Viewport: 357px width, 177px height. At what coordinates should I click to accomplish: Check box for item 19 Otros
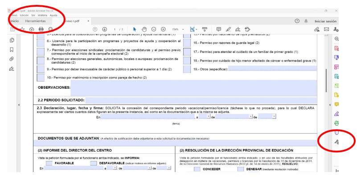point(187,69)
